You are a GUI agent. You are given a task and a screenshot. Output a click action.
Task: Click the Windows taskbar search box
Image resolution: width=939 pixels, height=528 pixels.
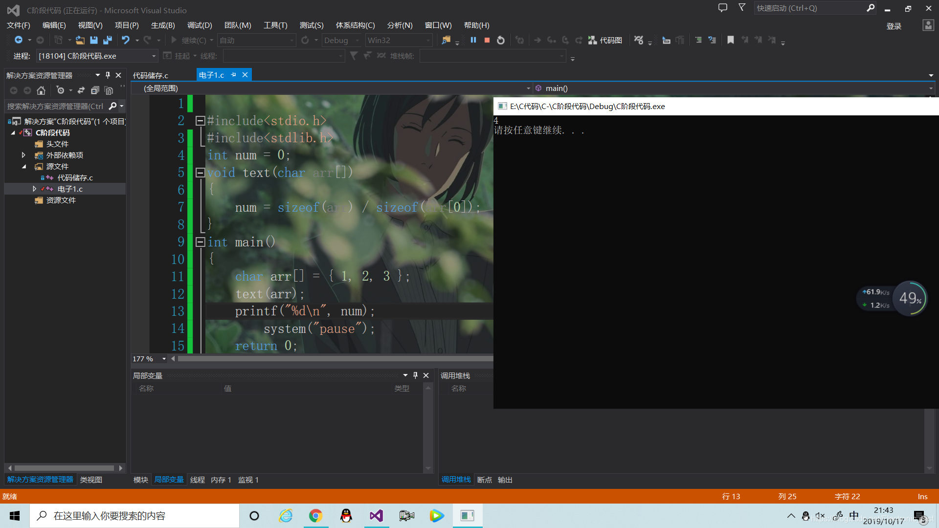[134, 516]
